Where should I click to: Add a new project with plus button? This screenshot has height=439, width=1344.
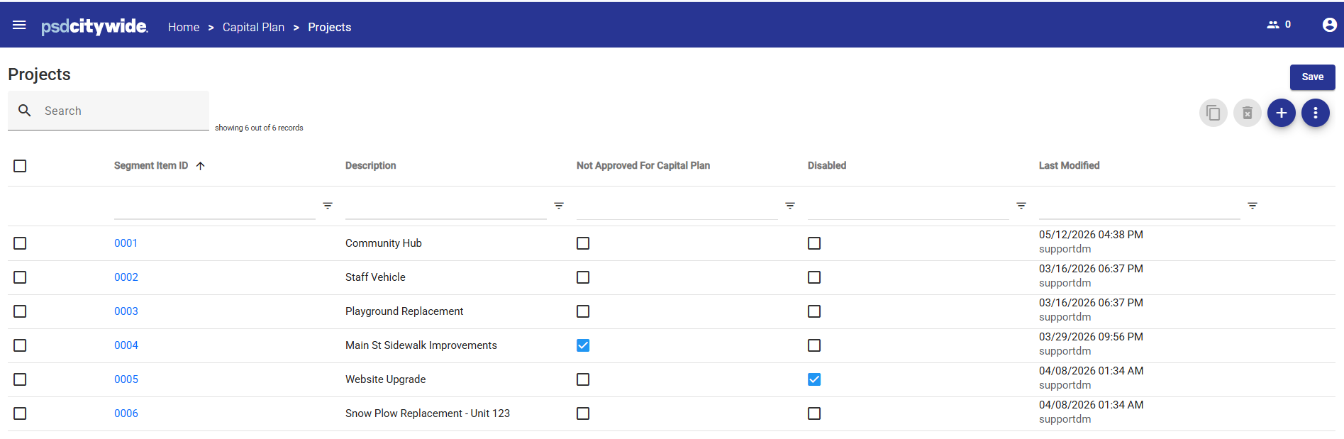pyautogui.click(x=1282, y=113)
